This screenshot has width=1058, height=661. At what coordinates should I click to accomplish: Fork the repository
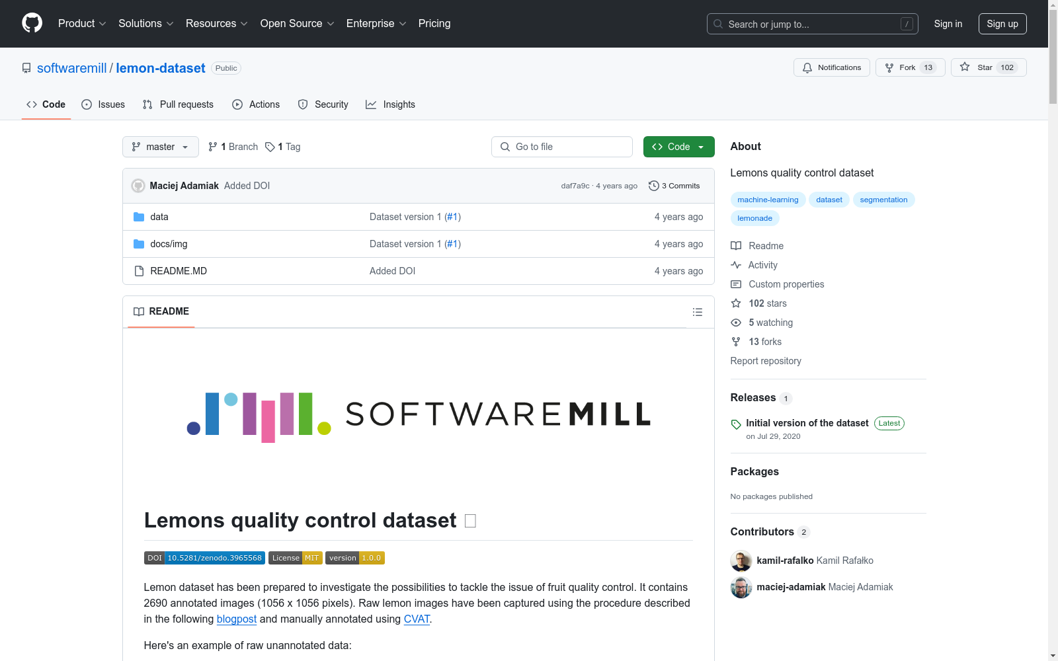click(911, 67)
